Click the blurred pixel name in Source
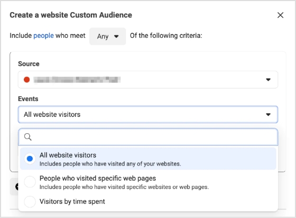The width and height of the screenshot is (296, 218). pyautogui.click(x=77, y=80)
